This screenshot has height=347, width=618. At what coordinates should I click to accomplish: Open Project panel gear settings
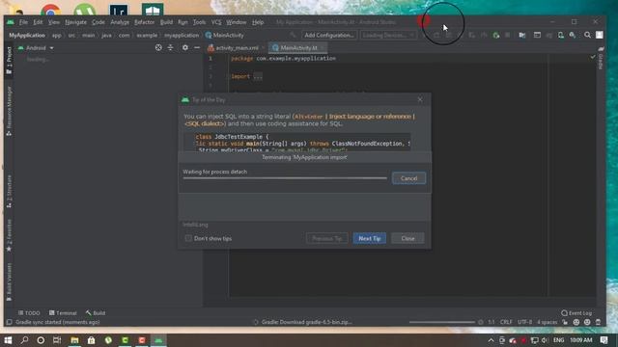(184, 47)
